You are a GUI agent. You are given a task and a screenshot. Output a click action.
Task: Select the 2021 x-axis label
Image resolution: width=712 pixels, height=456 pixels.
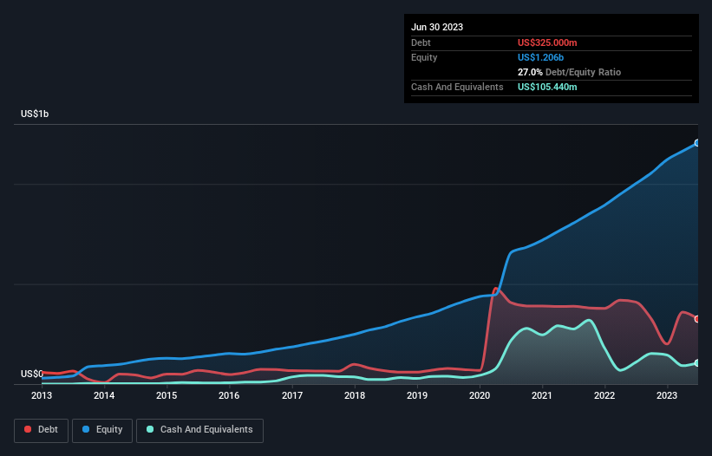tap(542, 395)
